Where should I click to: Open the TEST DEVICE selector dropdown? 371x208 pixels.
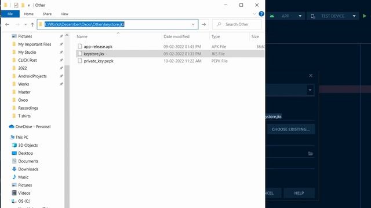pos(333,16)
